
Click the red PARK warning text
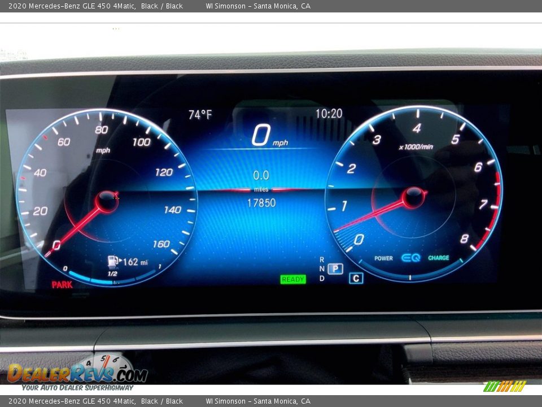coord(62,284)
